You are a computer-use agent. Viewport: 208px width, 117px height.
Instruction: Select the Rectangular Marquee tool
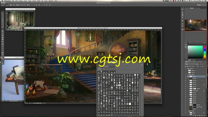click(x=3, y=16)
